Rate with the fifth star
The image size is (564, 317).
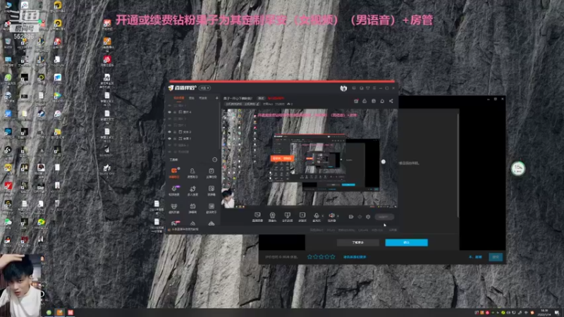[x=333, y=256]
